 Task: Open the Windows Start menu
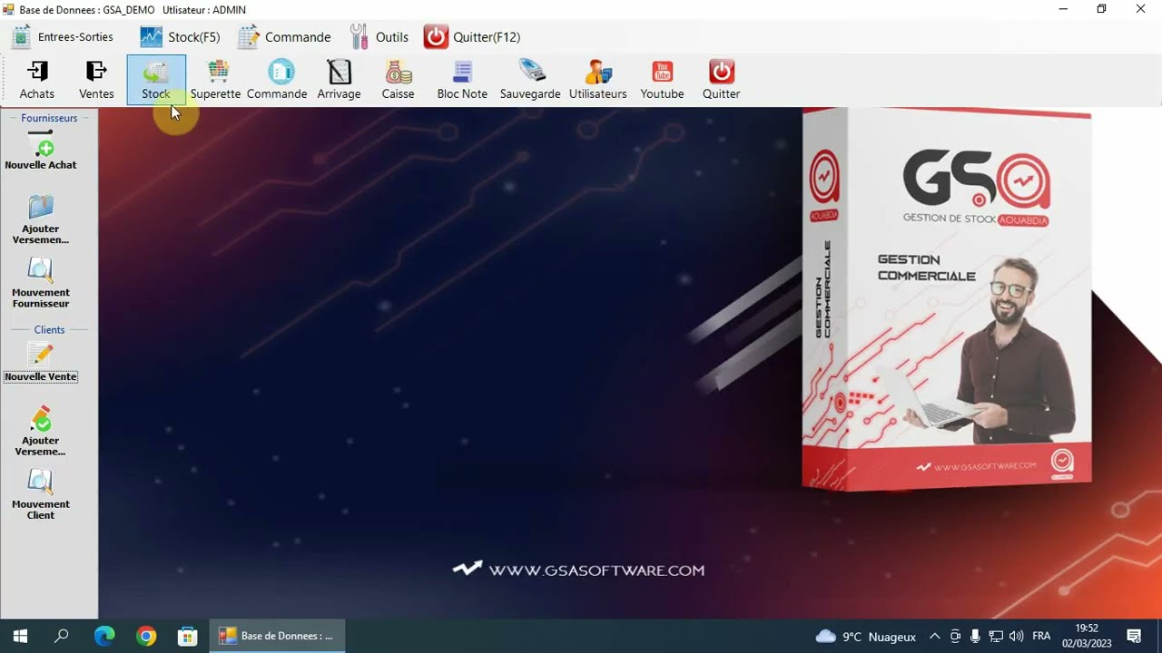coord(20,636)
